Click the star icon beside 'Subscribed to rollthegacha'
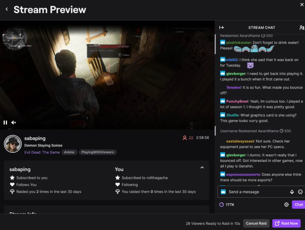The image size is (305, 230). click(117, 178)
